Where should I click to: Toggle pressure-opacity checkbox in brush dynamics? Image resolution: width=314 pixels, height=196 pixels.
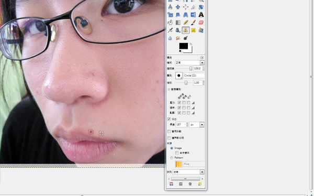click(x=179, y=103)
